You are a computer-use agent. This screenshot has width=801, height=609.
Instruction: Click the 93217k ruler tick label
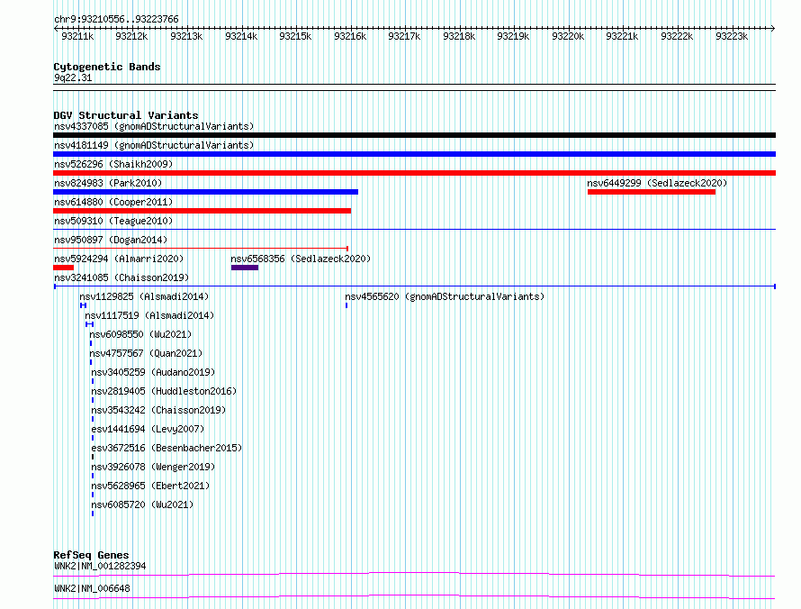[x=404, y=36]
